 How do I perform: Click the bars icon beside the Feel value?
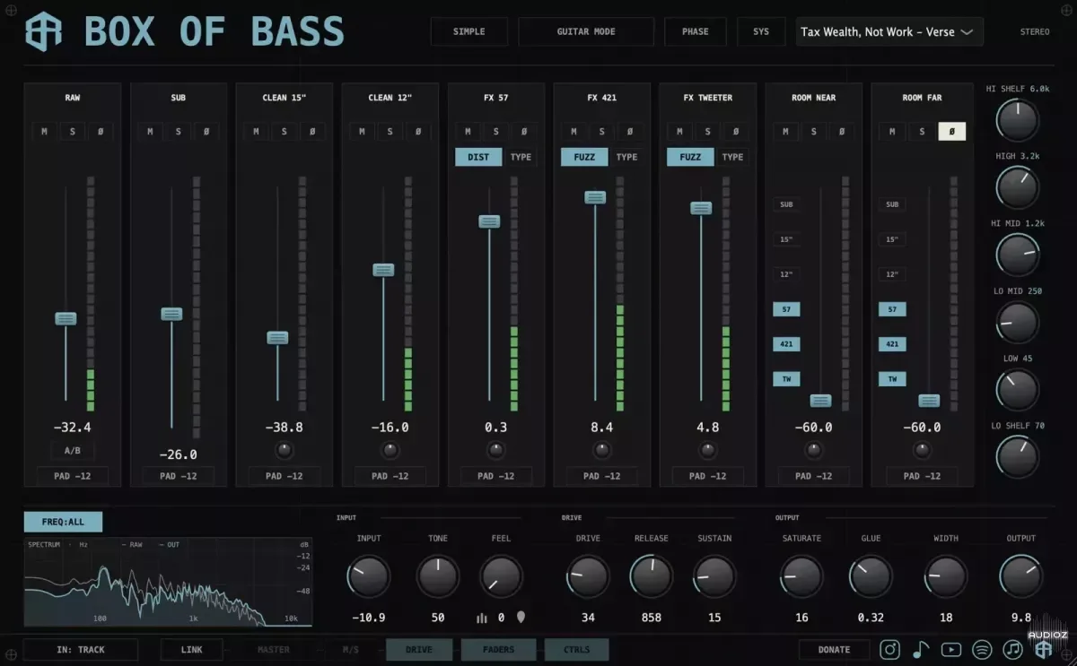pyautogui.click(x=482, y=618)
